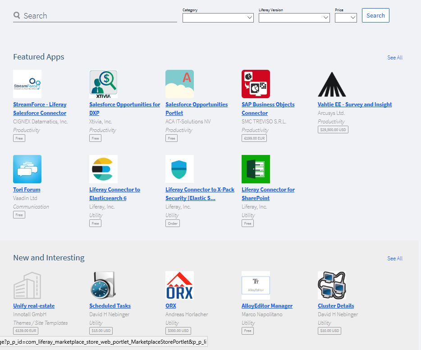Click the €139.00 EUR price badge
Image resolution: width=421 pixels, height=350 pixels.
(x=26, y=331)
